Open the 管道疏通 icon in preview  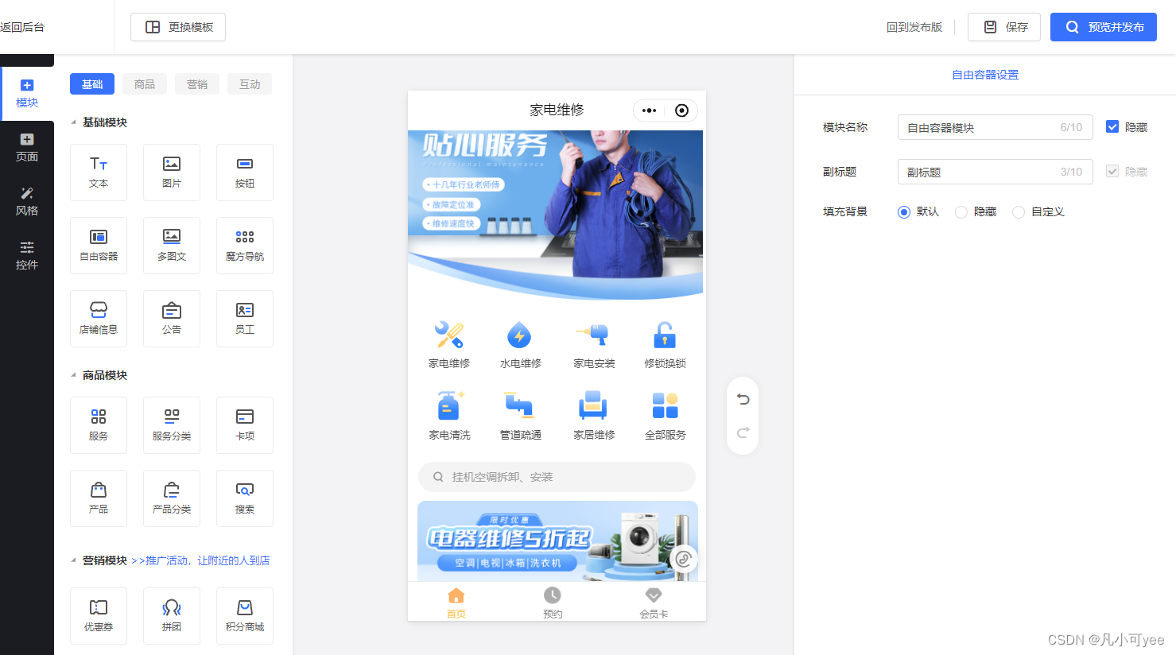coord(521,417)
